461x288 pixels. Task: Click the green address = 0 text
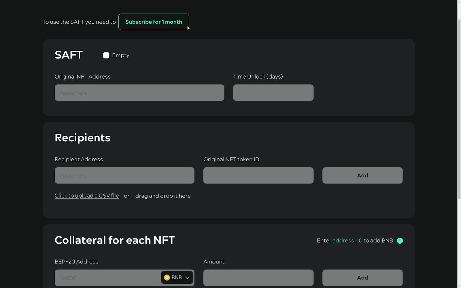[x=347, y=240]
